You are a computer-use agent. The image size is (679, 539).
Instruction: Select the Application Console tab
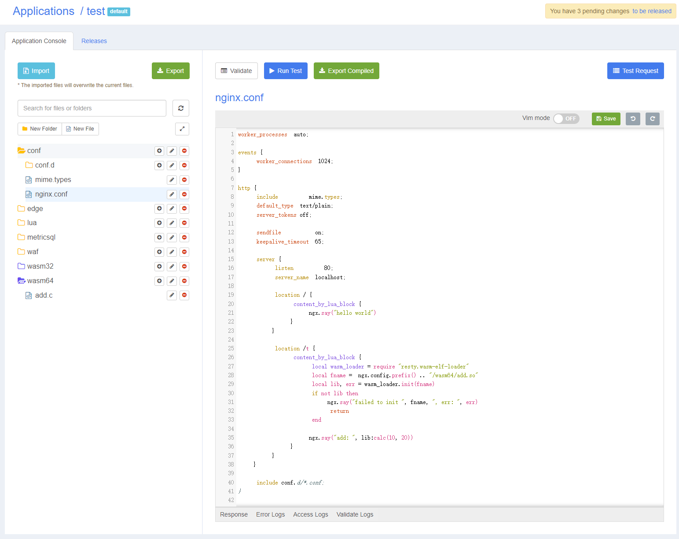click(39, 41)
